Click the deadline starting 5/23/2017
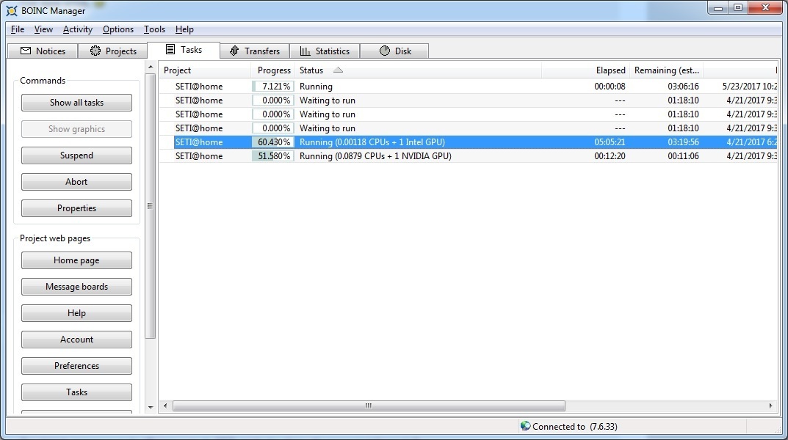The image size is (788, 440). pyautogui.click(x=749, y=87)
